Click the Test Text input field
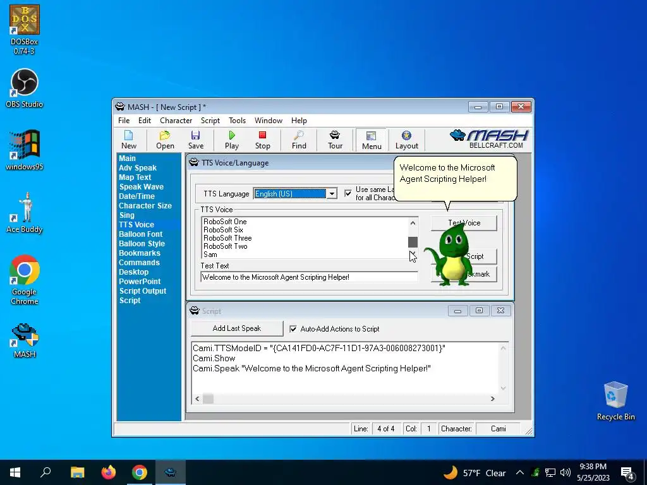647x485 pixels. coord(309,277)
